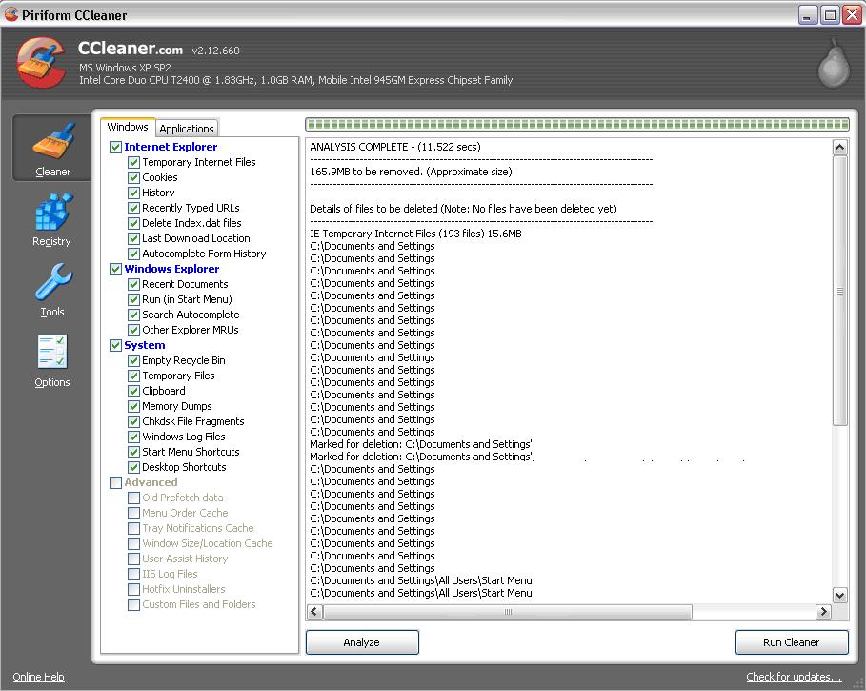This screenshot has height=691, width=866.
Task: Open the Tools section
Action: pyautogui.click(x=51, y=291)
